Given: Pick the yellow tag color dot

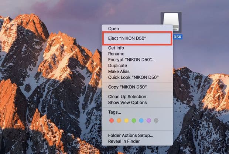Looking at the screenshot, I should 127,121.
